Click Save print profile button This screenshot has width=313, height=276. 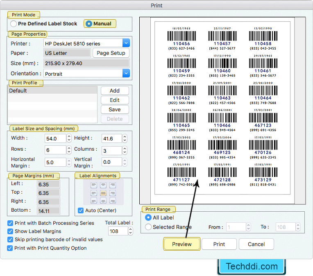point(115,110)
